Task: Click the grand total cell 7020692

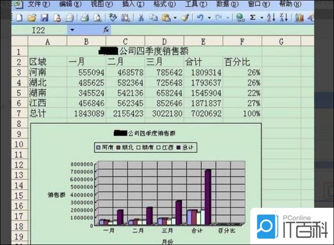Action: point(203,114)
